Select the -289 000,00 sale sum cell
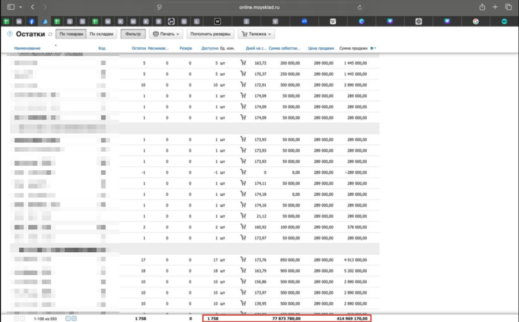 356,173
